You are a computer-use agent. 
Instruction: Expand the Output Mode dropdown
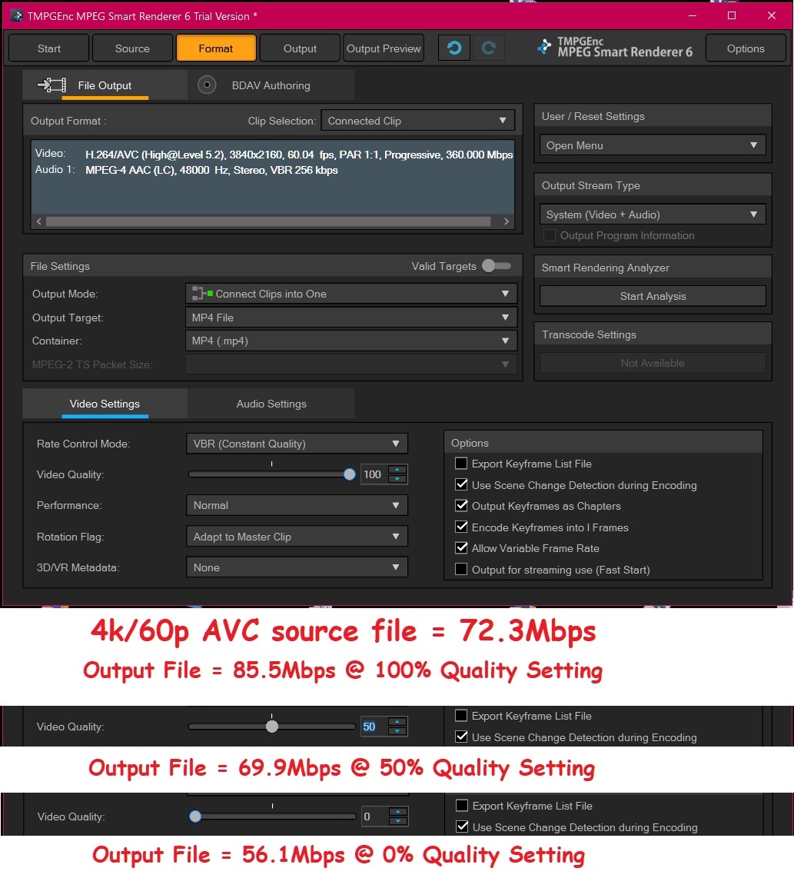(x=351, y=294)
